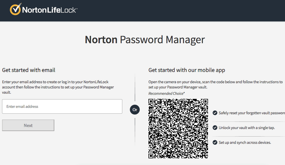
Task: Click the Norton Password Manager page title
Action: 145,39
